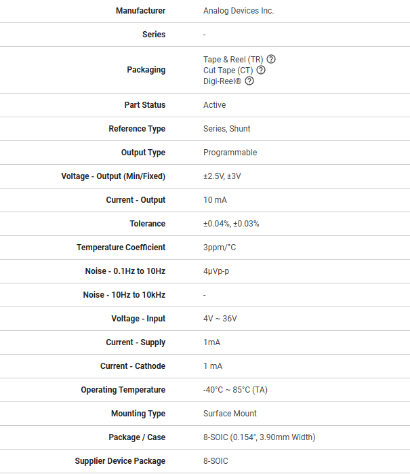410x474 pixels.
Task: Click the ±0.04%, ±0.03% tolerance value
Action: (x=231, y=224)
